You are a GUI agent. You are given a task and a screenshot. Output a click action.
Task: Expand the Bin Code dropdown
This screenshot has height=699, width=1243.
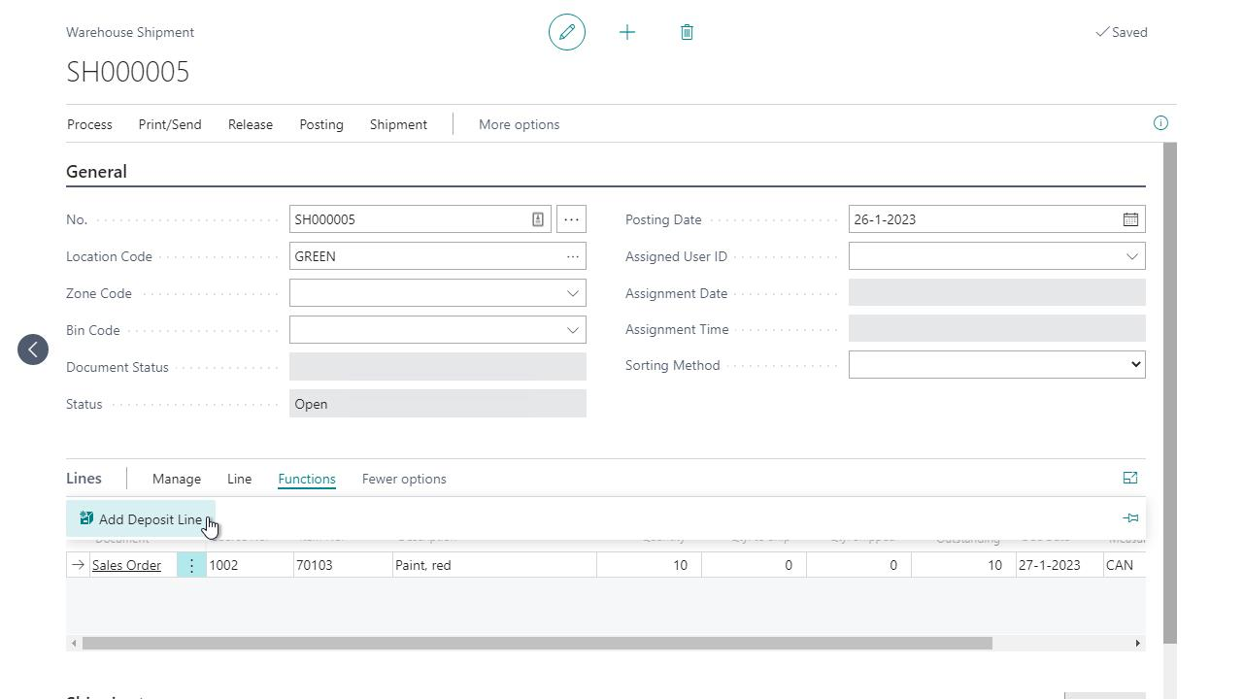click(x=572, y=330)
